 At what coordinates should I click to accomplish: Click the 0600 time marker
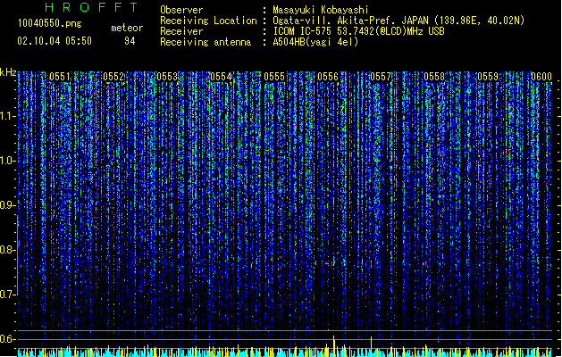pos(541,77)
